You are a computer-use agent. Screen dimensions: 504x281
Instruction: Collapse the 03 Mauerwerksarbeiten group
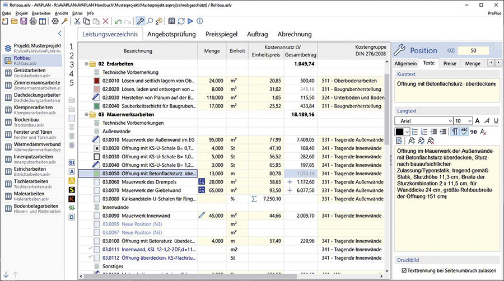[86, 114]
